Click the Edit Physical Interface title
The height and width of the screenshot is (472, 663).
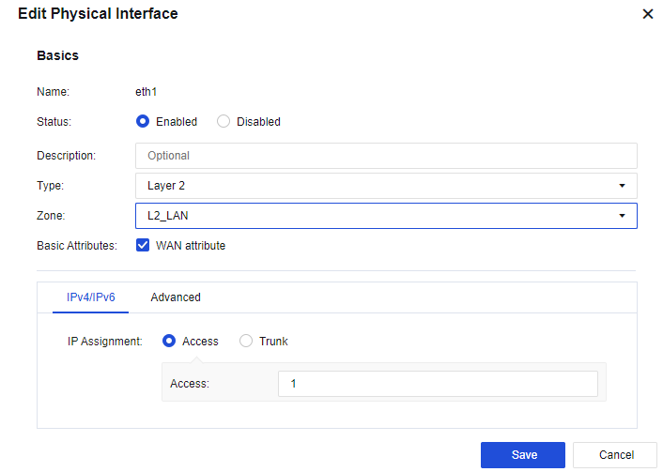click(98, 14)
